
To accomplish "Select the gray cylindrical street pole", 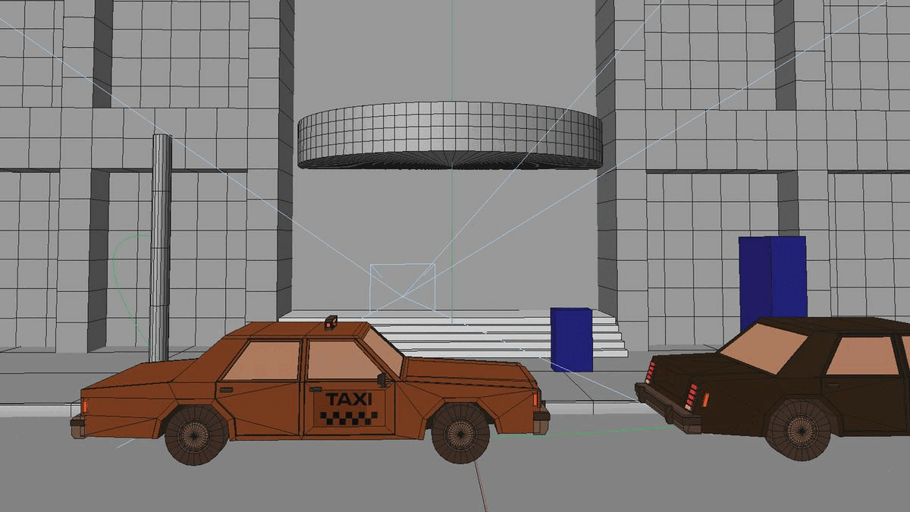I will pos(160,248).
